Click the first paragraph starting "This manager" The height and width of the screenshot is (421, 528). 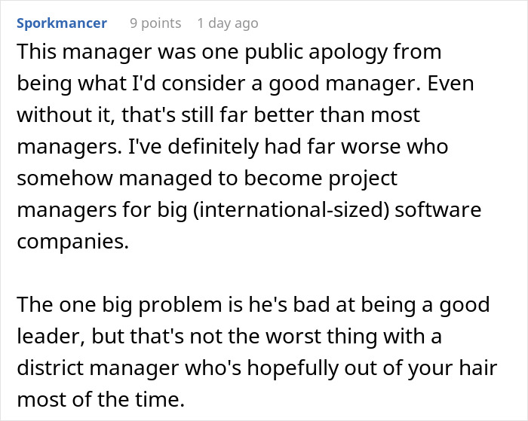[249, 146]
